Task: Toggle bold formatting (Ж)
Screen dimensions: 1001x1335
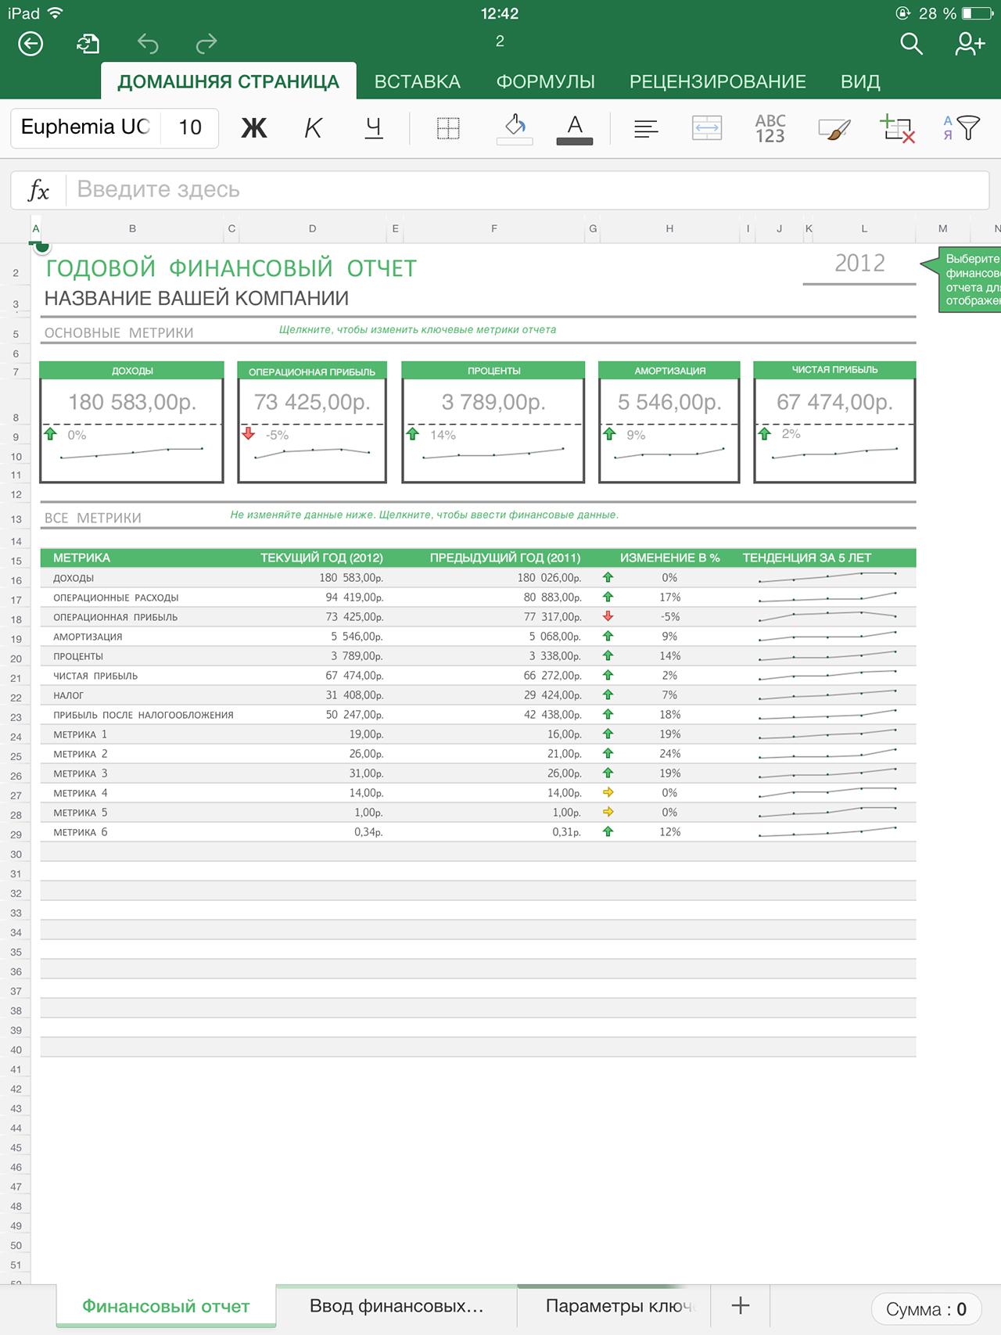Action: 254,127
